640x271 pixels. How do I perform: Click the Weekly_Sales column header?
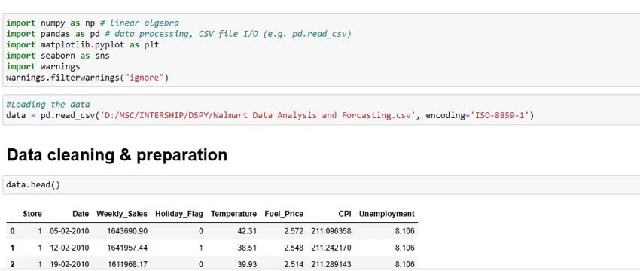(x=122, y=214)
